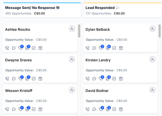
Task: Open the Wesson Kristoff opportunity card
Action: pyautogui.click(x=40, y=99)
